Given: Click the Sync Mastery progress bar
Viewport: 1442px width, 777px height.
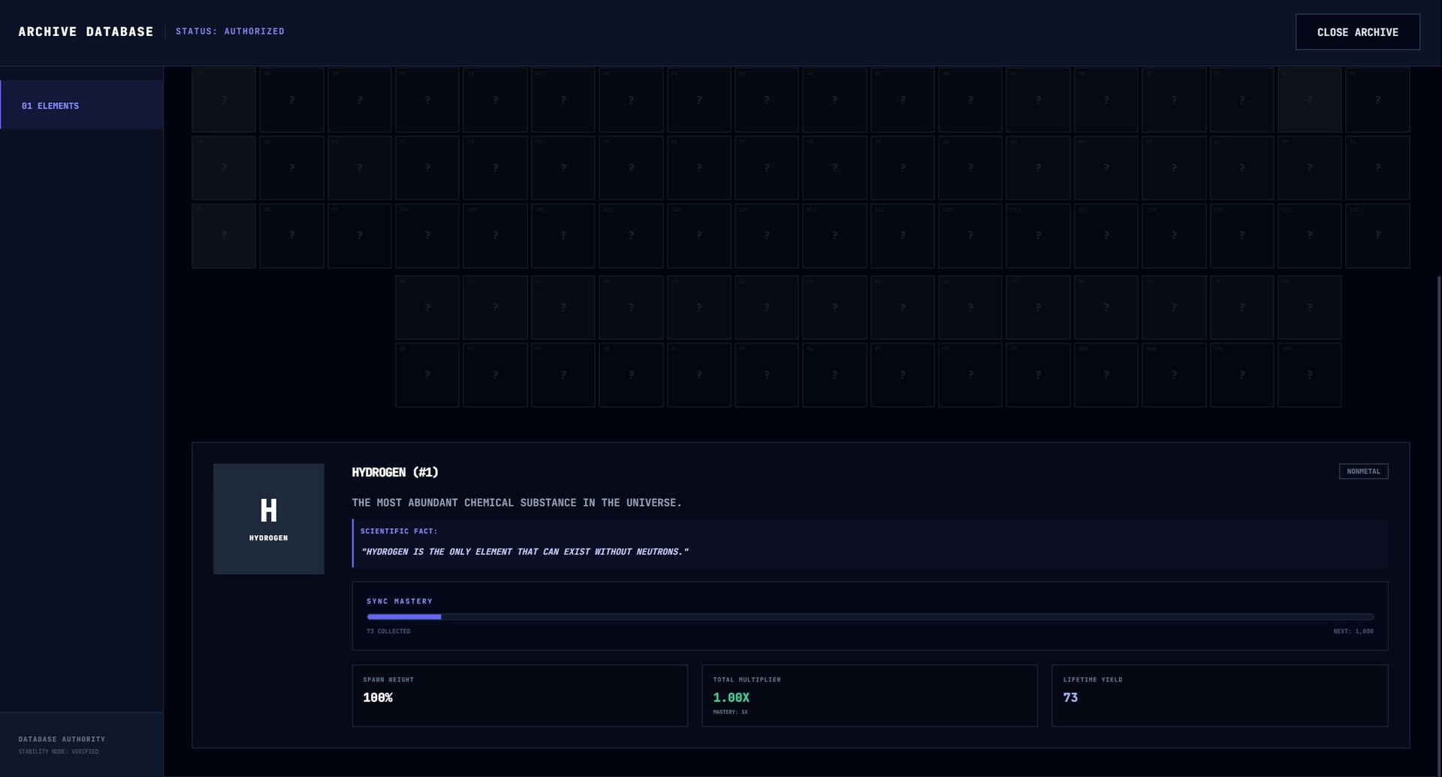Looking at the screenshot, I should coord(869,616).
